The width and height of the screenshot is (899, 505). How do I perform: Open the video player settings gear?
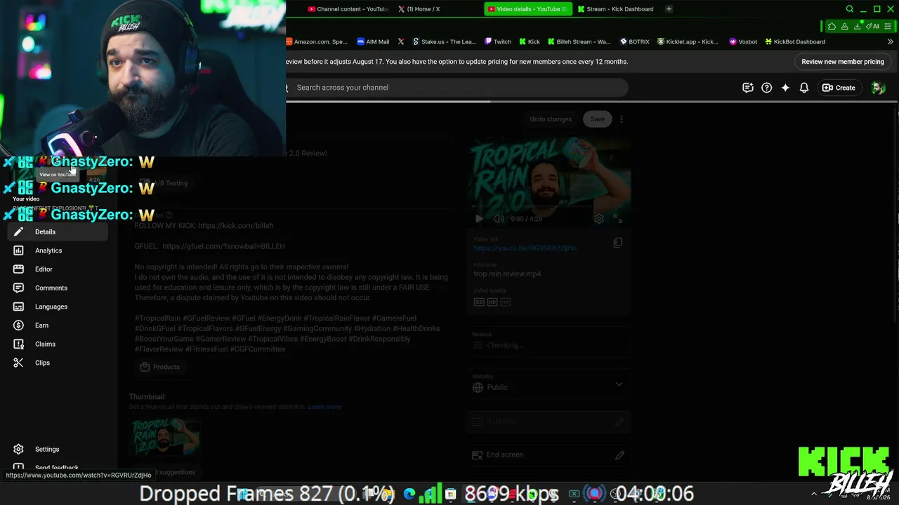tap(599, 219)
